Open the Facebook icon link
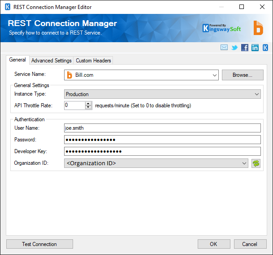This screenshot has width=273, height=255. click(x=245, y=48)
